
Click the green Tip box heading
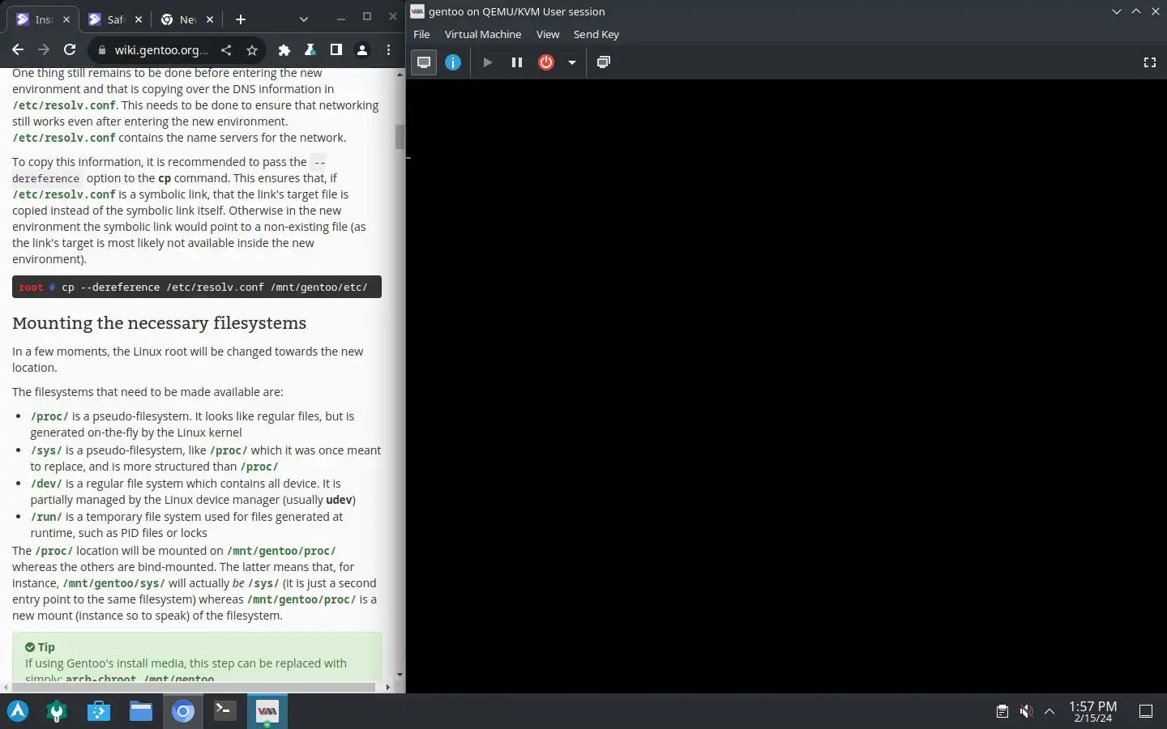pyautogui.click(x=40, y=647)
